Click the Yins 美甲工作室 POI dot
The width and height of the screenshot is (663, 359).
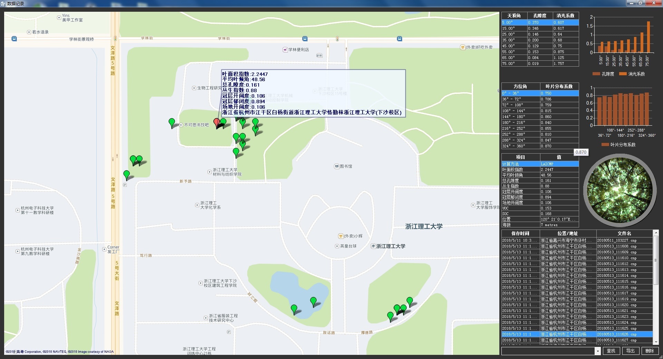[x=59, y=18]
